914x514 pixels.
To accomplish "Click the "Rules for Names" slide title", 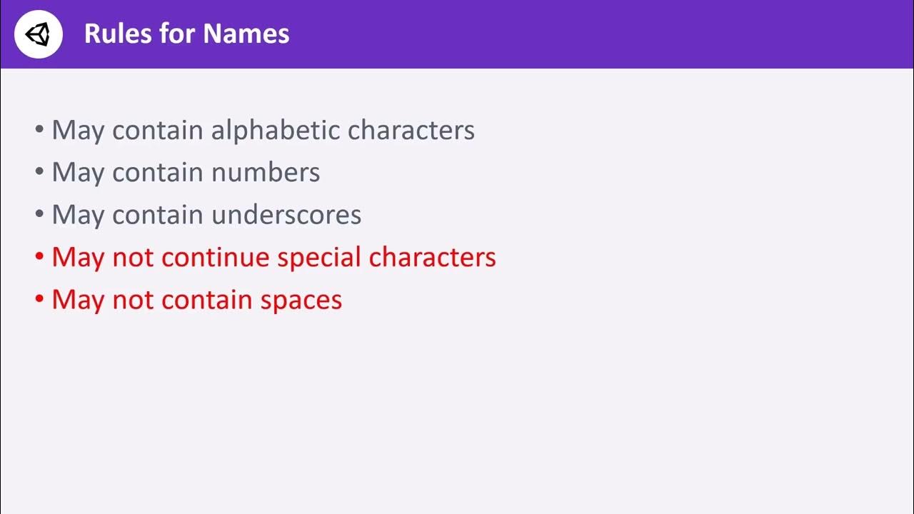I will (186, 34).
